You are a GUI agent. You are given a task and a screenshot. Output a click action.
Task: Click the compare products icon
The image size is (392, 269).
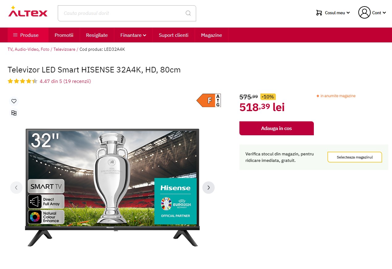point(14,113)
